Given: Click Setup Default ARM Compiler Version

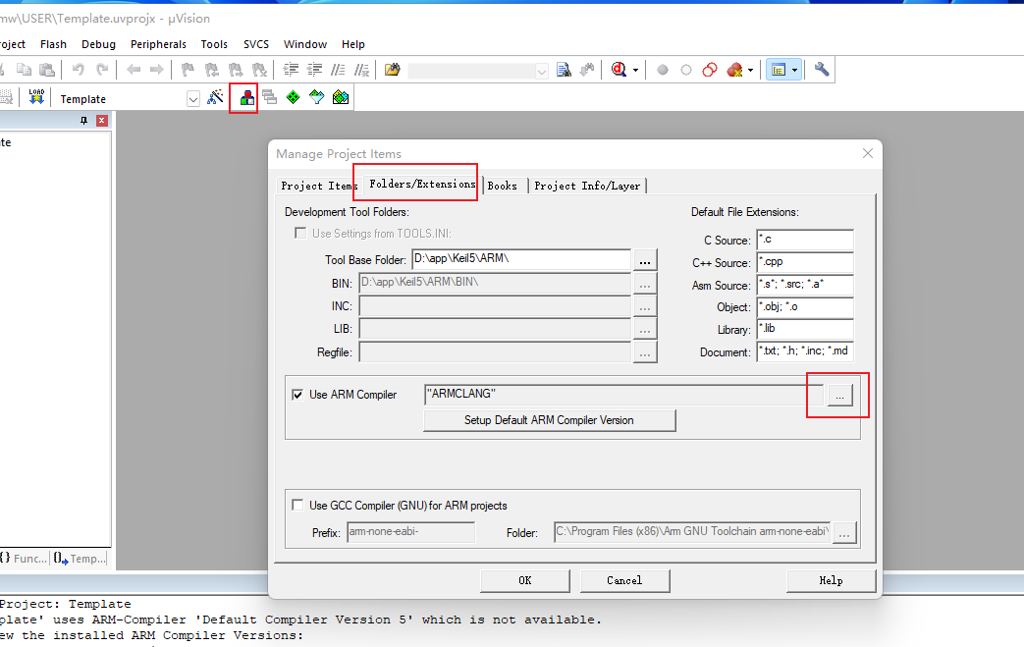Looking at the screenshot, I should [549, 420].
